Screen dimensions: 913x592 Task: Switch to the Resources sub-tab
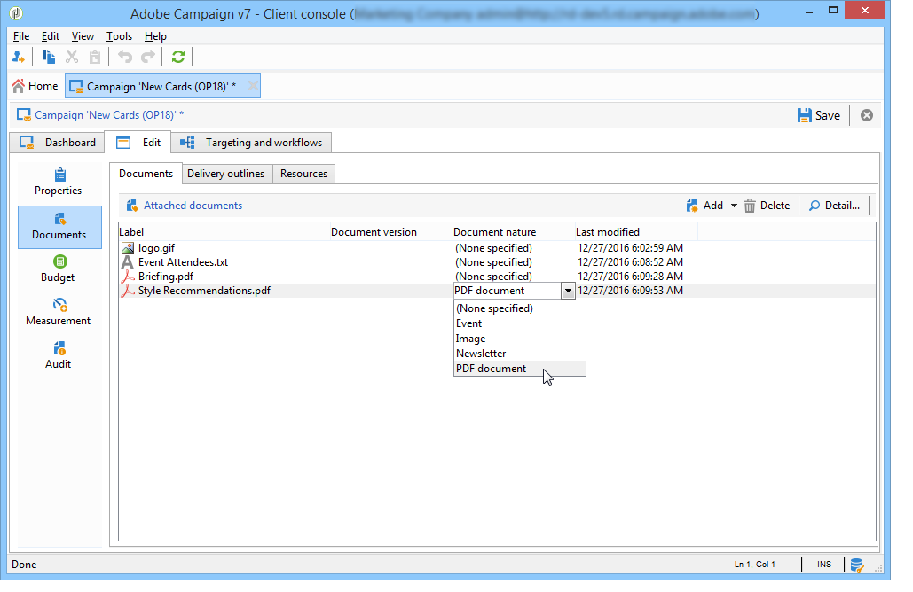[303, 174]
